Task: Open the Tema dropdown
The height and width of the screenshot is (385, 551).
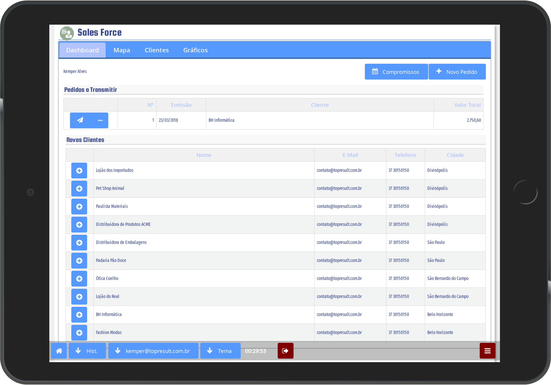Action: point(220,351)
